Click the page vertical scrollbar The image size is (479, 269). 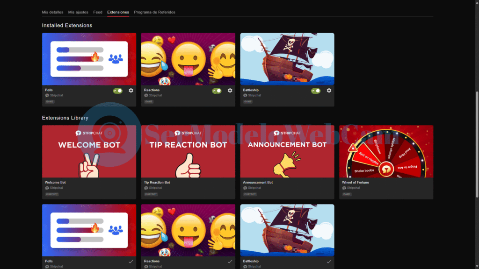477,145
